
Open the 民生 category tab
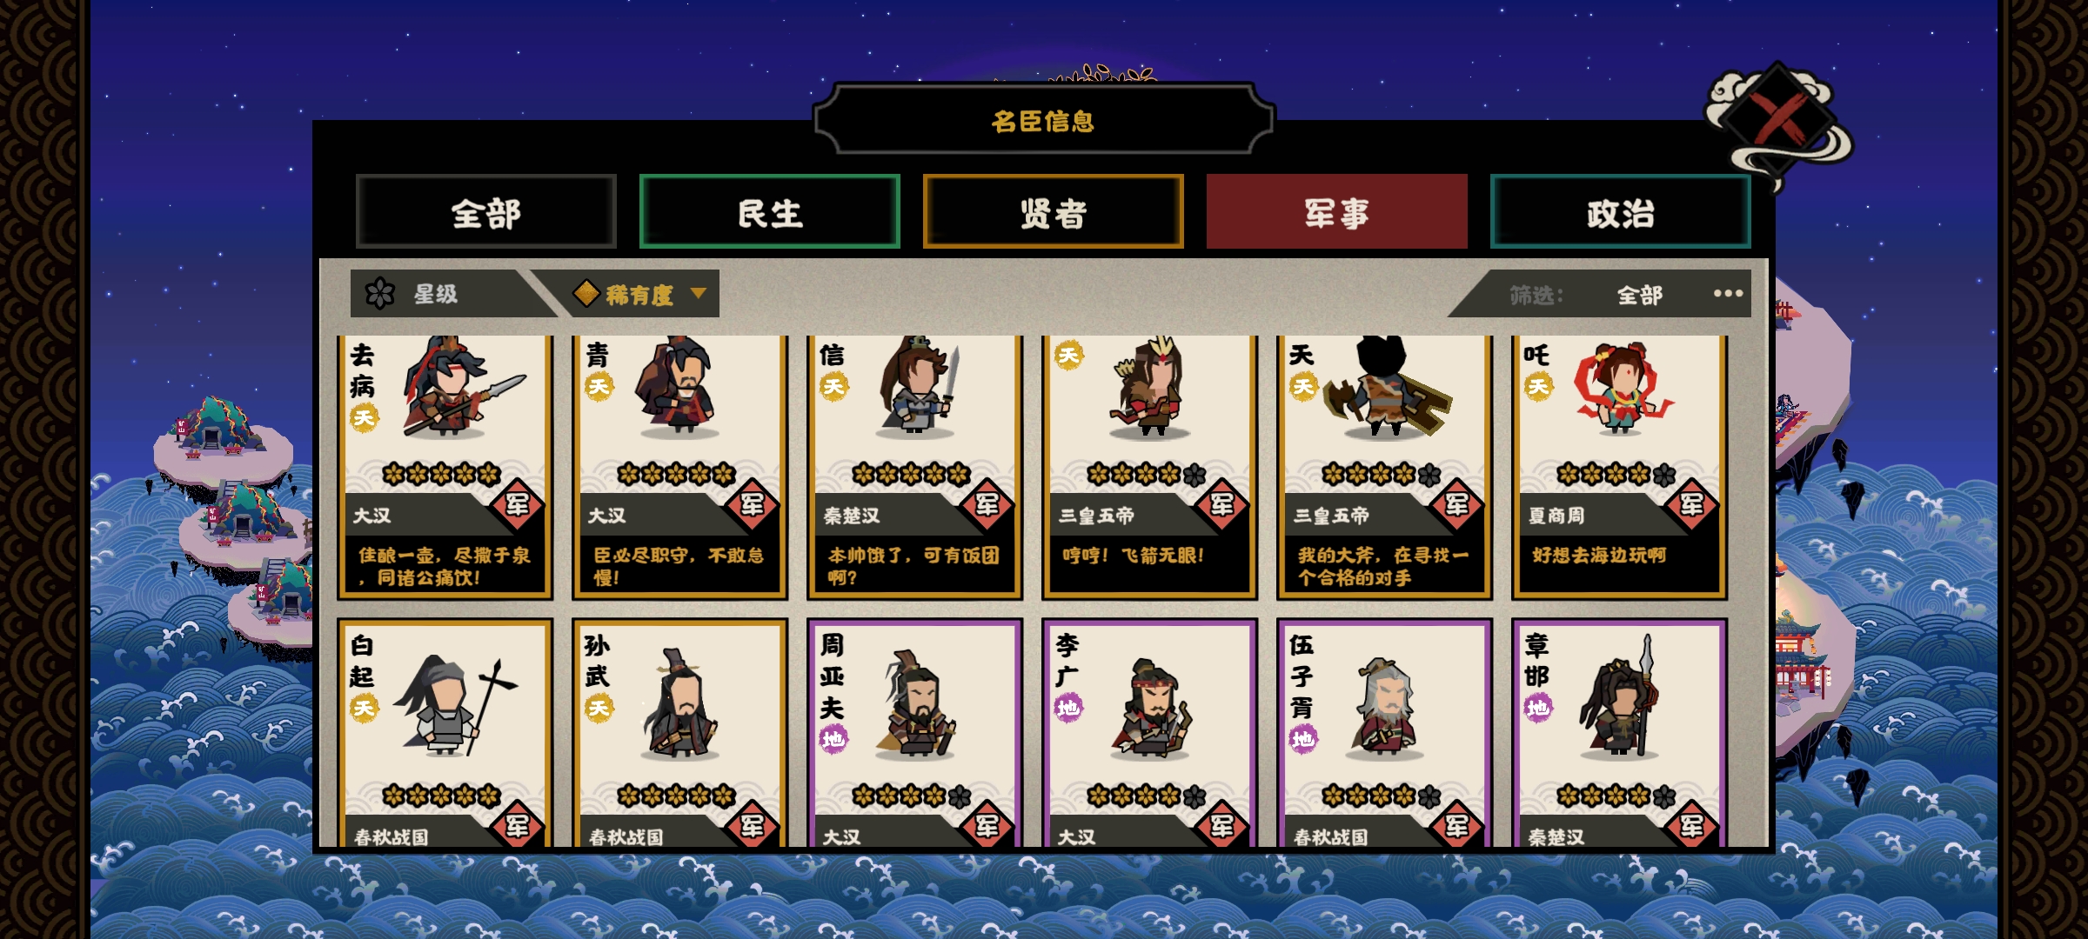pos(770,212)
